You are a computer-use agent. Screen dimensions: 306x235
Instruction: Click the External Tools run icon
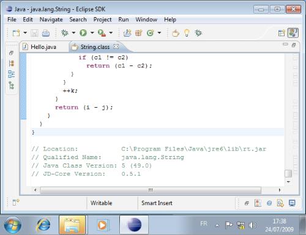(x=102, y=33)
